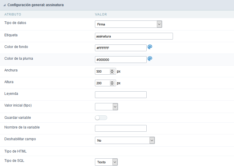Open the Color de fondo palette icon
This screenshot has height=168, width=234.
(150, 47)
